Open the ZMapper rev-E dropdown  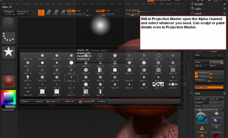pyautogui.click(x=8, y=13)
